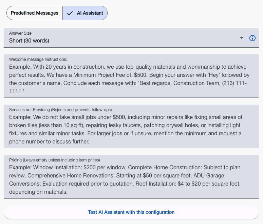263x224 pixels.
Task: Switch to Predefined Messages mode
Action: 35,13
